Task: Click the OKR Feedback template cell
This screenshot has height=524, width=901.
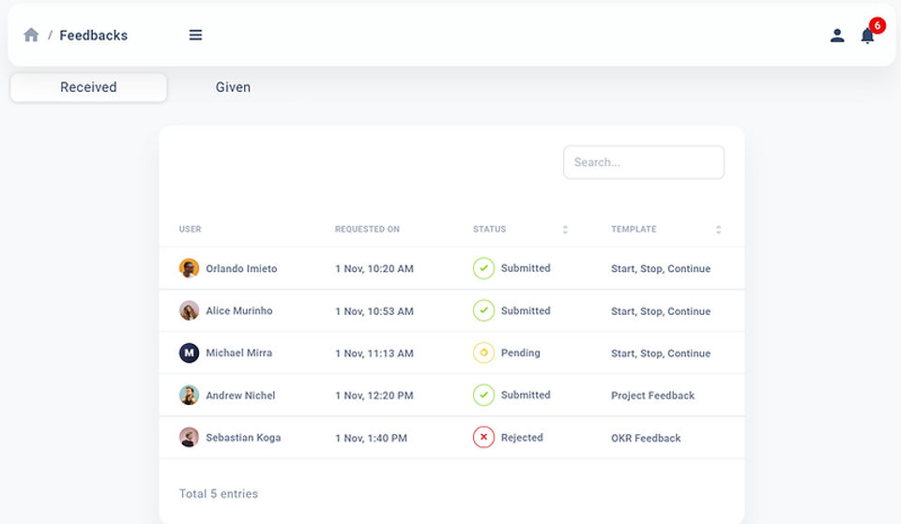Action: pyautogui.click(x=646, y=438)
